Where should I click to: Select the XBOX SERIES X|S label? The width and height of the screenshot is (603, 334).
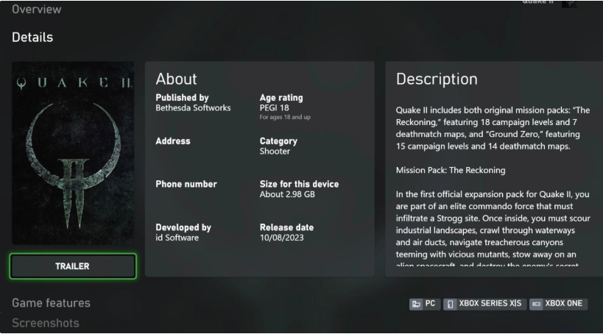490,304
